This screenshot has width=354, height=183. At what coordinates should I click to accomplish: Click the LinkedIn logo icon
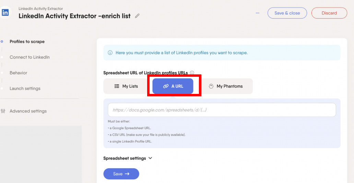tap(5, 13)
